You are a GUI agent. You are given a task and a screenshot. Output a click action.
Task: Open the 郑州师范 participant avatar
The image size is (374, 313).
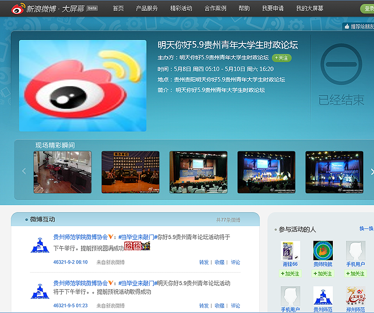[x=356, y=296]
